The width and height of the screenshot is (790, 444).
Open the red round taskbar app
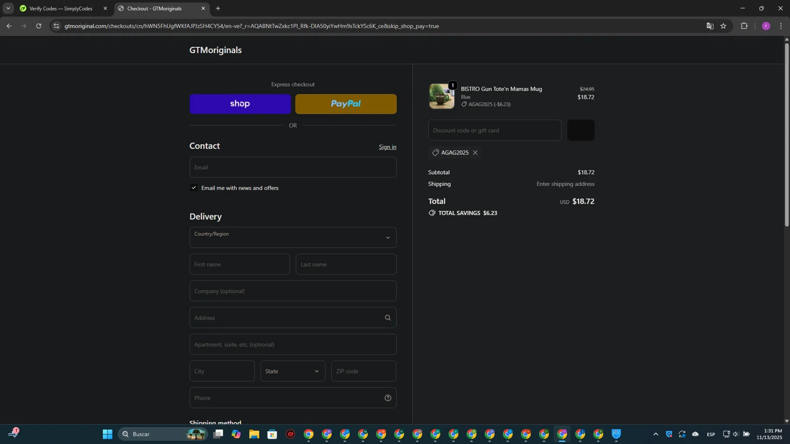[291, 434]
